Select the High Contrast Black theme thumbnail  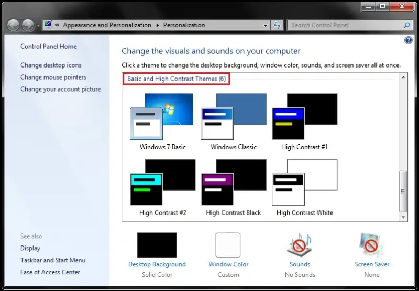(234, 182)
